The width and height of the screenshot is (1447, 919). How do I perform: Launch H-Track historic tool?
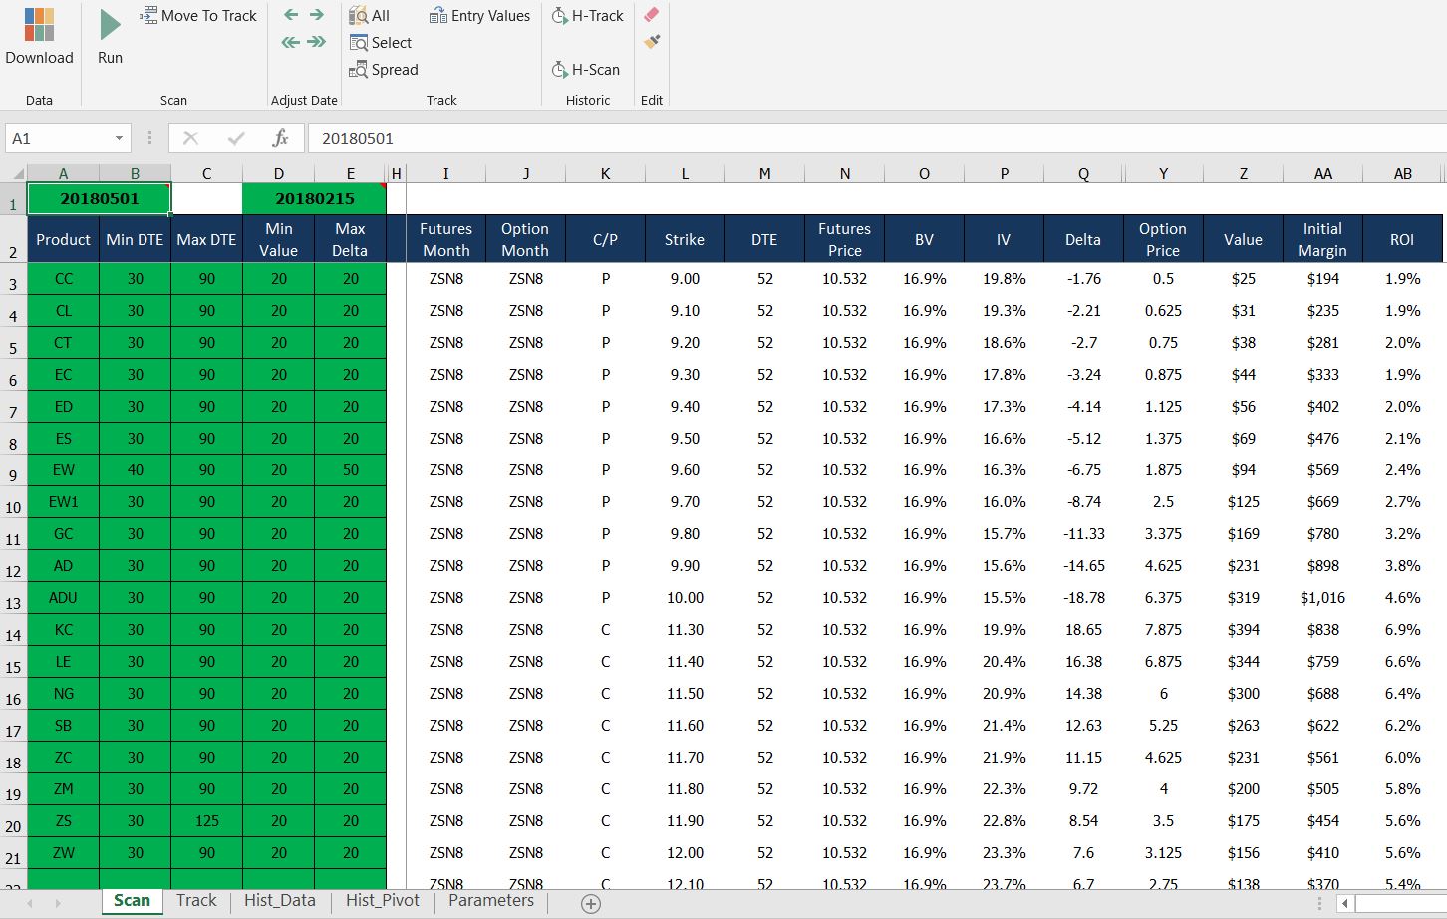(587, 16)
